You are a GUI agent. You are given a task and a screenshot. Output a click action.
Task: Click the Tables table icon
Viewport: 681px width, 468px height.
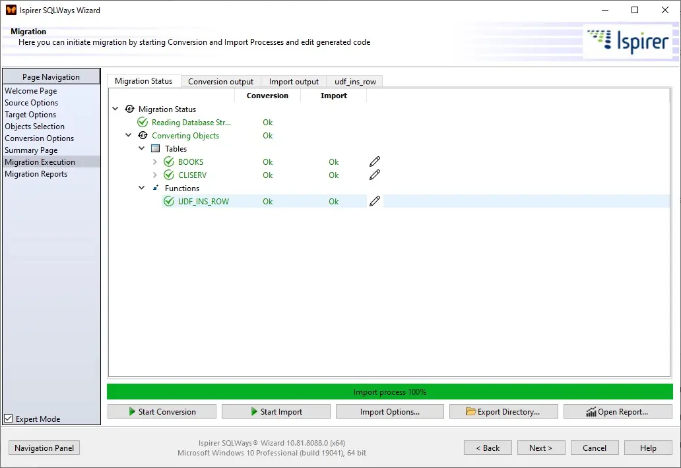pos(155,148)
